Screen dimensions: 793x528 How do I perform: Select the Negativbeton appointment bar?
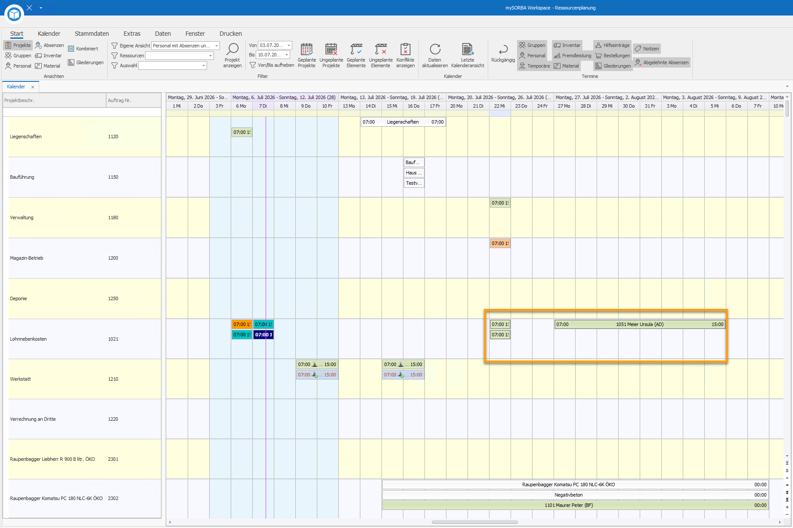coord(575,495)
